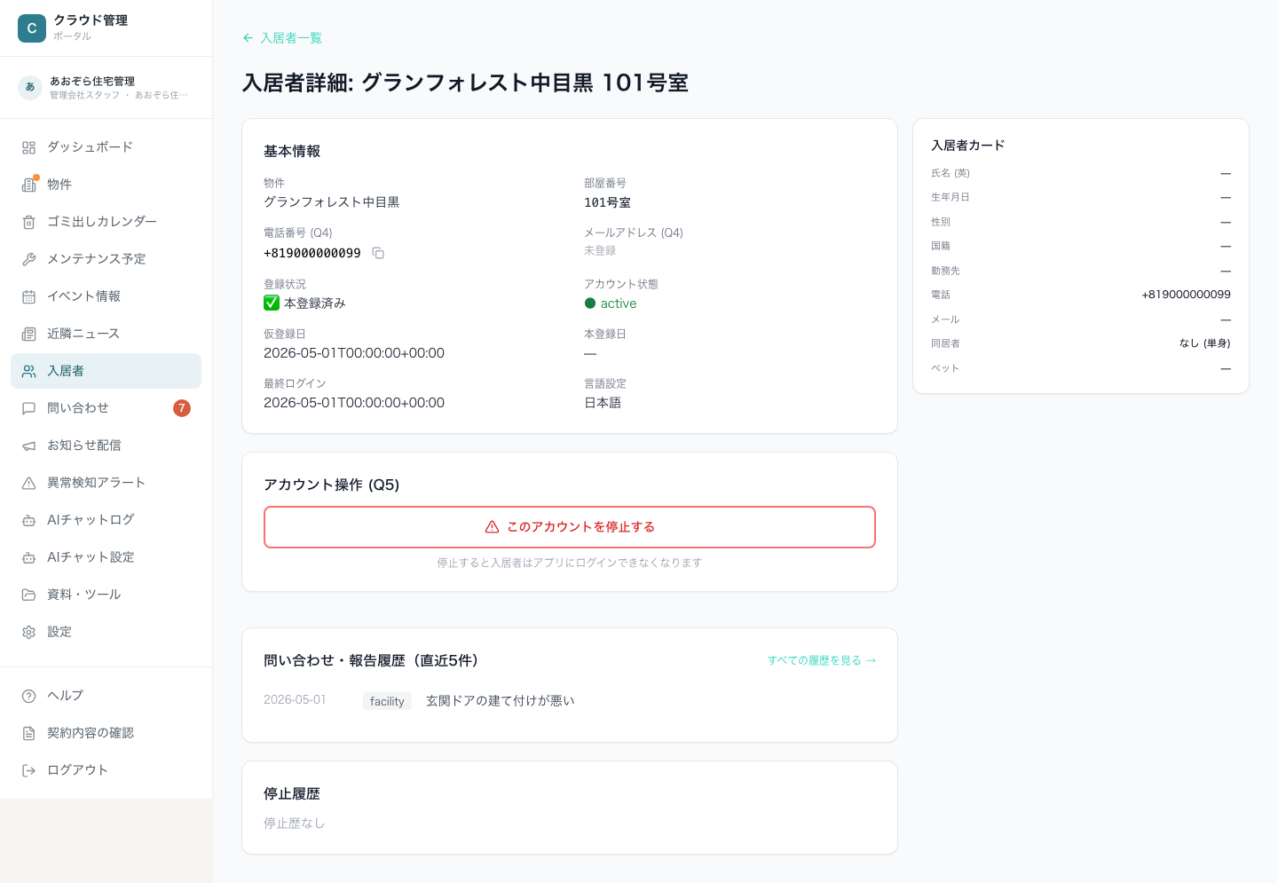Screen dimensions: 1278x883
Task: Open 資料・ツール
Action: click(106, 595)
